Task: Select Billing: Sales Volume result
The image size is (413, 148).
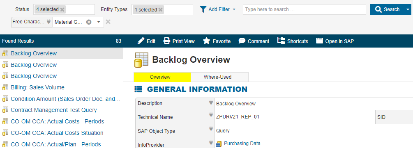Action: pos(37,87)
